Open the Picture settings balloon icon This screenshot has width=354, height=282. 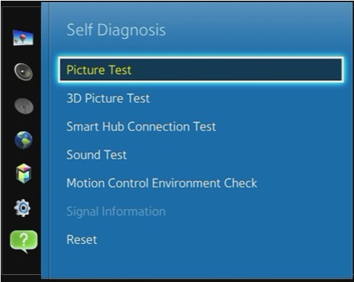pos(23,37)
